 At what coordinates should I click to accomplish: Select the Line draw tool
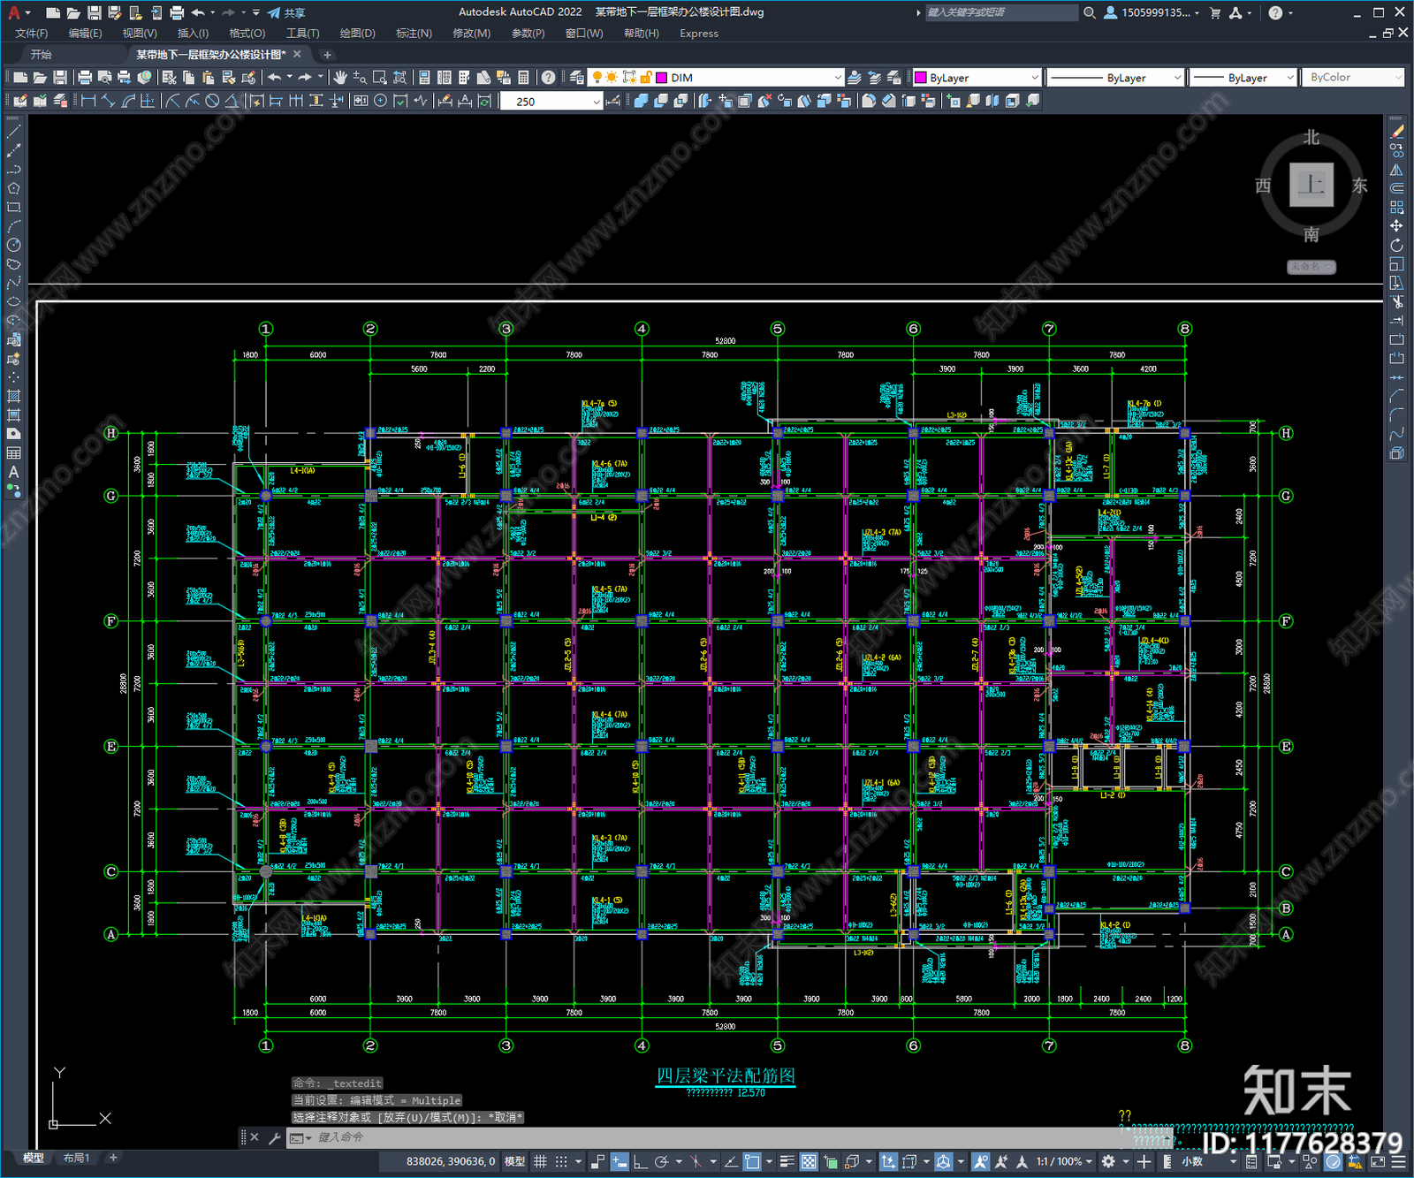[x=13, y=131]
